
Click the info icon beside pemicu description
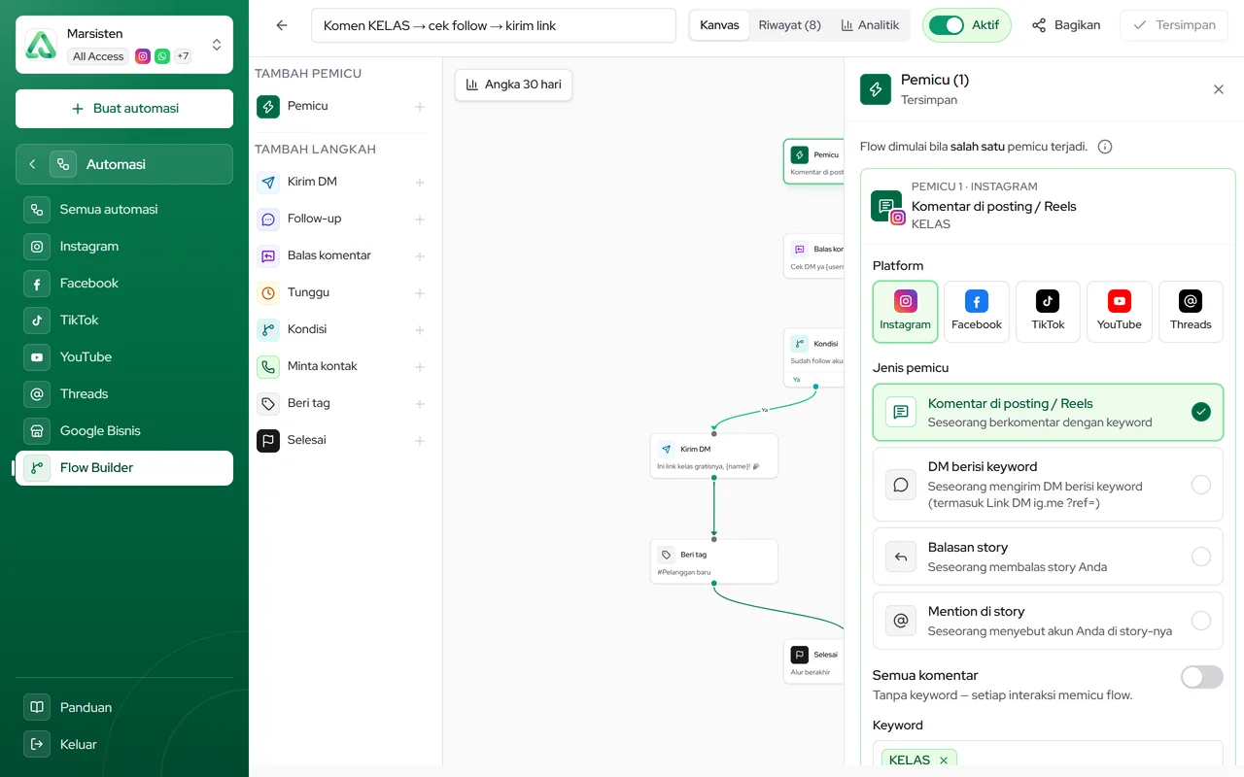(1105, 147)
